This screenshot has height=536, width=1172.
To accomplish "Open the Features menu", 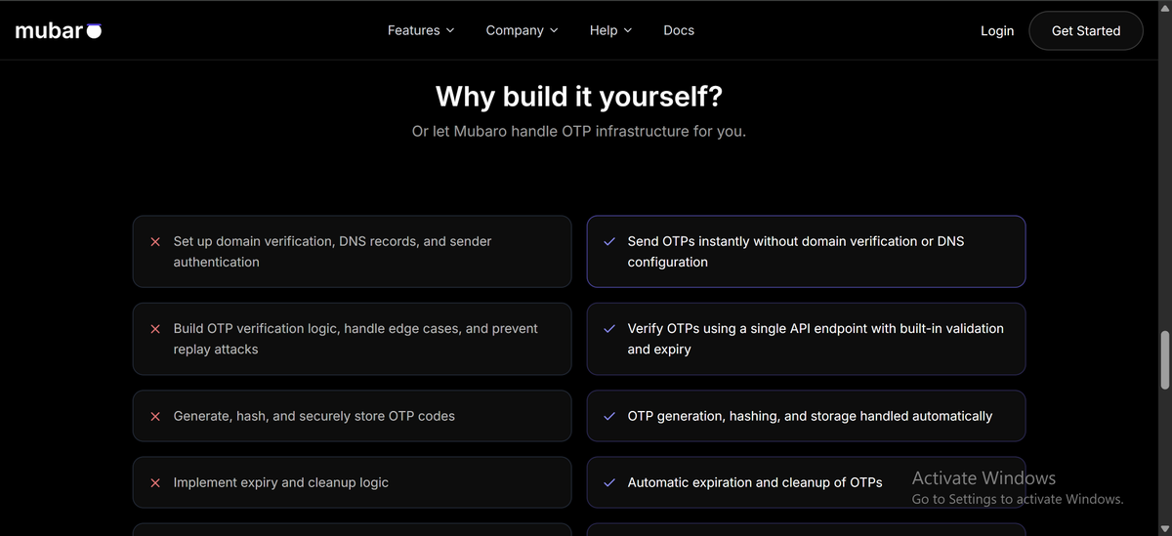I will [421, 30].
